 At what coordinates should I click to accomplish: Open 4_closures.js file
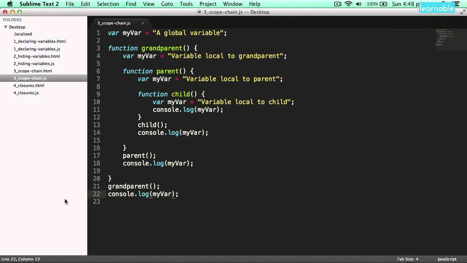point(26,93)
